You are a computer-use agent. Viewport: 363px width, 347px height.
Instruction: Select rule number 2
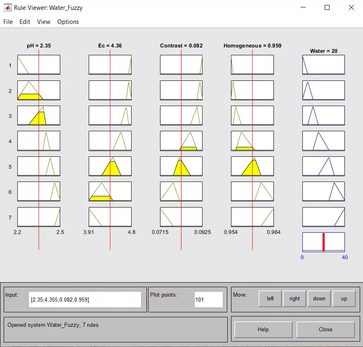click(x=10, y=91)
